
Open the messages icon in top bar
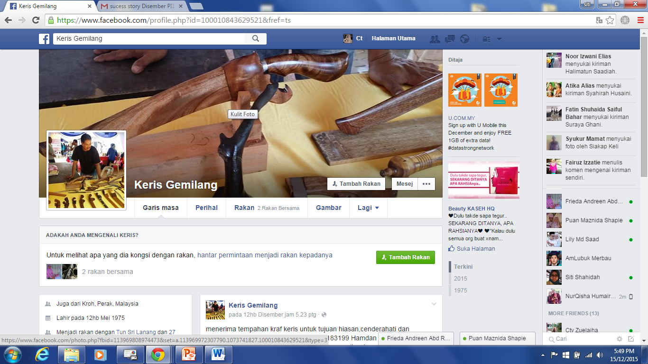pyautogui.click(x=450, y=39)
